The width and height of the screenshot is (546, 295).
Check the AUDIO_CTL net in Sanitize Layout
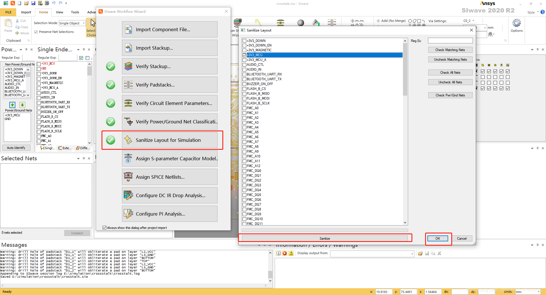coord(244,65)
